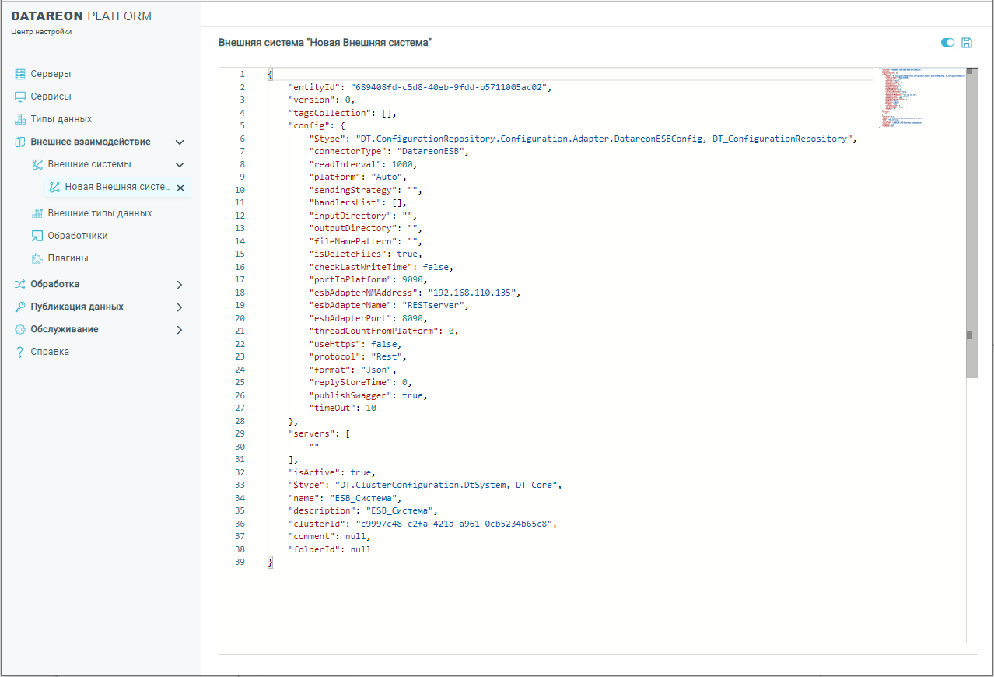Collapse the Внешнее взаимодействие section
This screenshot has width=994, height=677.
[180, 142]
